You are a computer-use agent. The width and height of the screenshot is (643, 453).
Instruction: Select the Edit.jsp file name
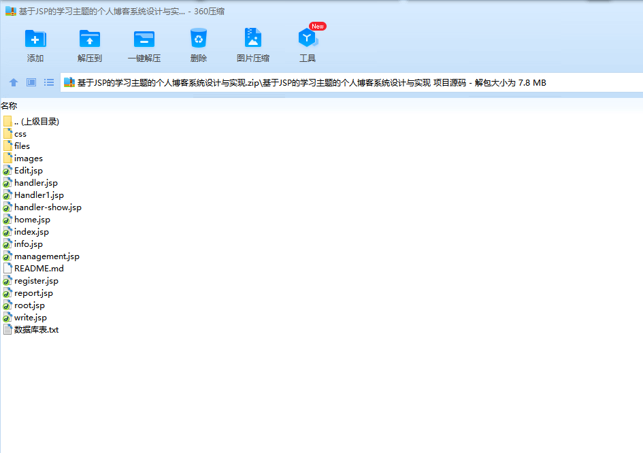tap(29, 171)
